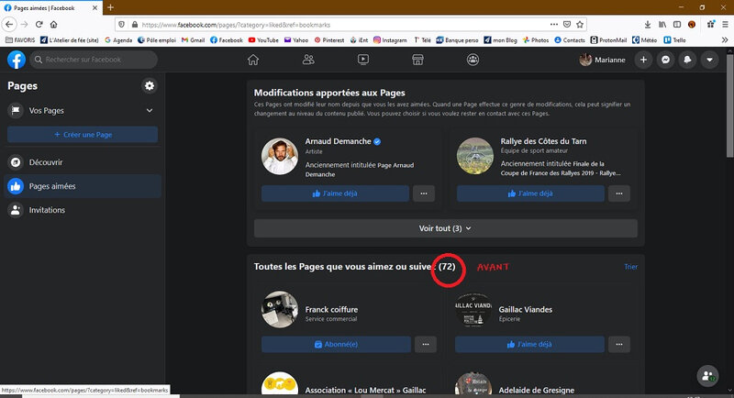
Task: Open Adelaide de Gresigne page
Action: [537, 390]
